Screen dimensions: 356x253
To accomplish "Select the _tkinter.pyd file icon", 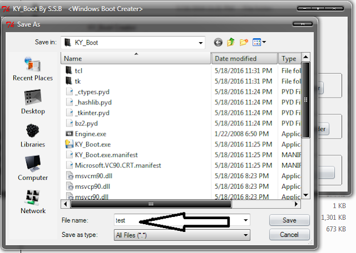I will coord(70,113).
